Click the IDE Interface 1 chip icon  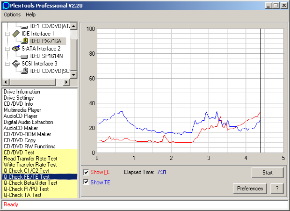(16, 34)
